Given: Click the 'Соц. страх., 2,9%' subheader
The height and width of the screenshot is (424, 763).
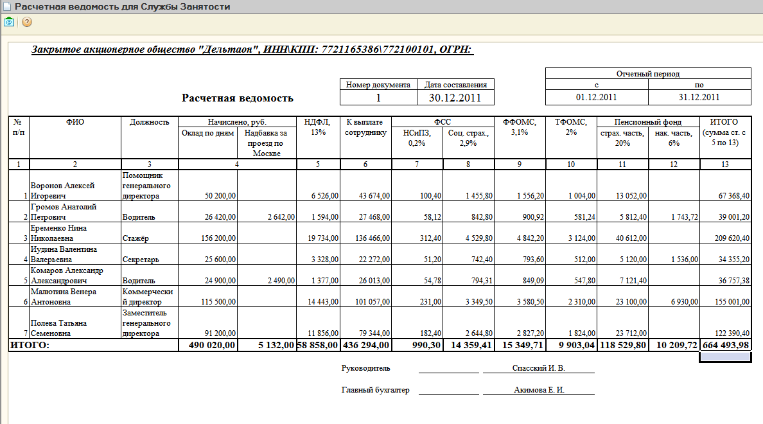Looking at the screenshot, I should click(x=468, y=143).
